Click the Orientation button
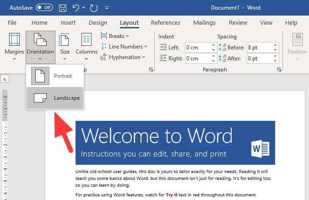This screenshot has width=309, height=200. (40, 47)
